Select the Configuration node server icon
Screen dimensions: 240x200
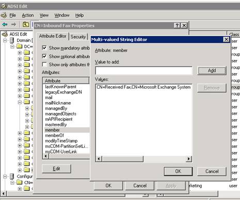(12, 176)
